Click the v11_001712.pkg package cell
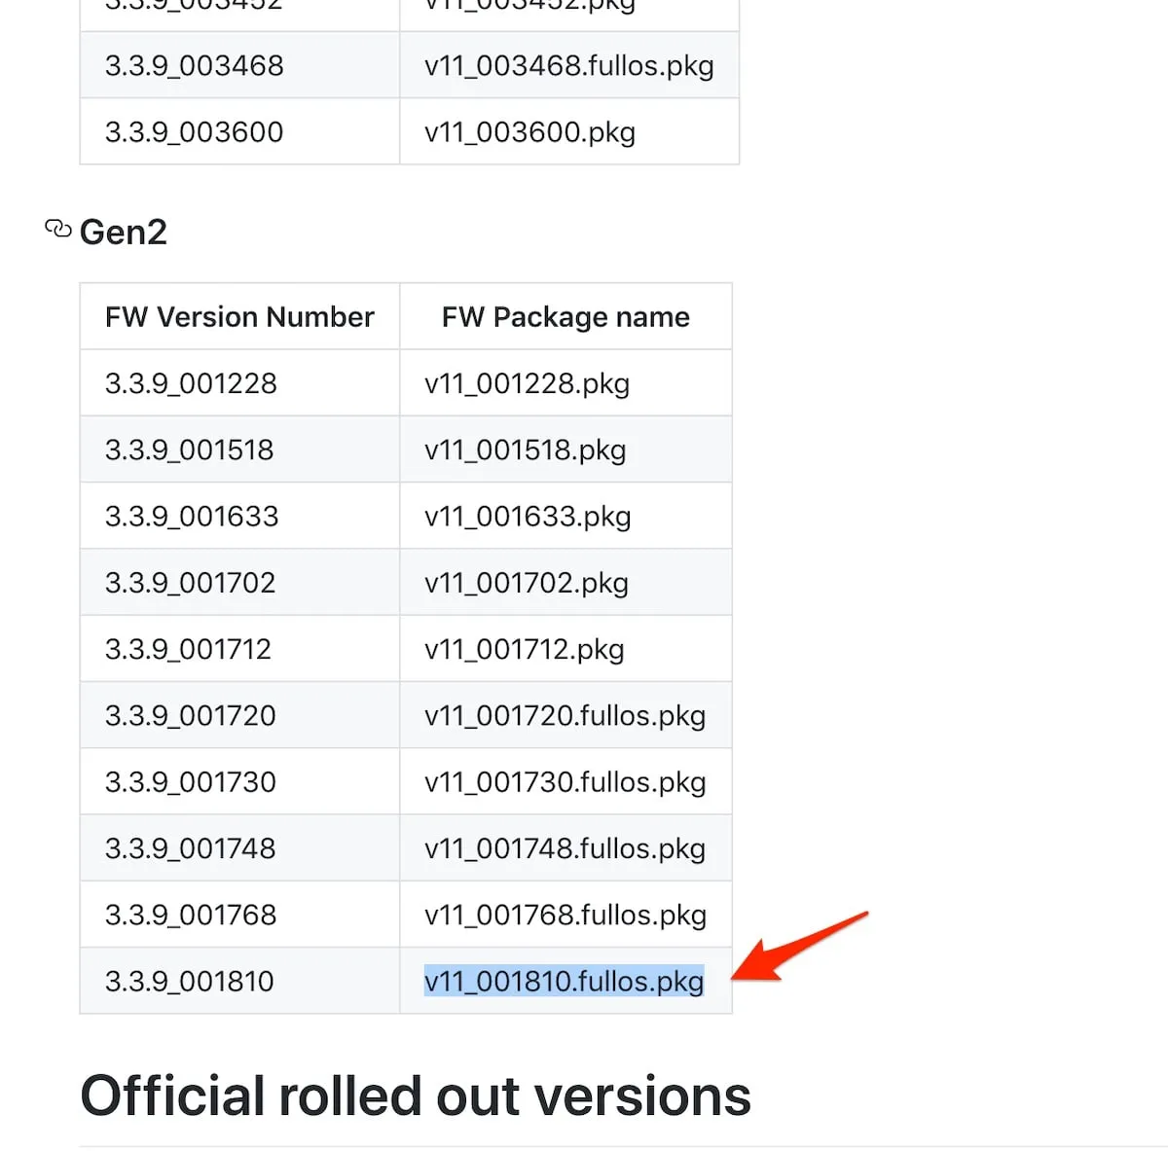1168x1151 pixels. pos(525,649)
